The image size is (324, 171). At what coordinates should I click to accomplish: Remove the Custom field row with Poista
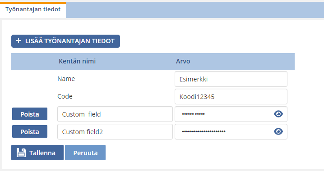point(30,114)
